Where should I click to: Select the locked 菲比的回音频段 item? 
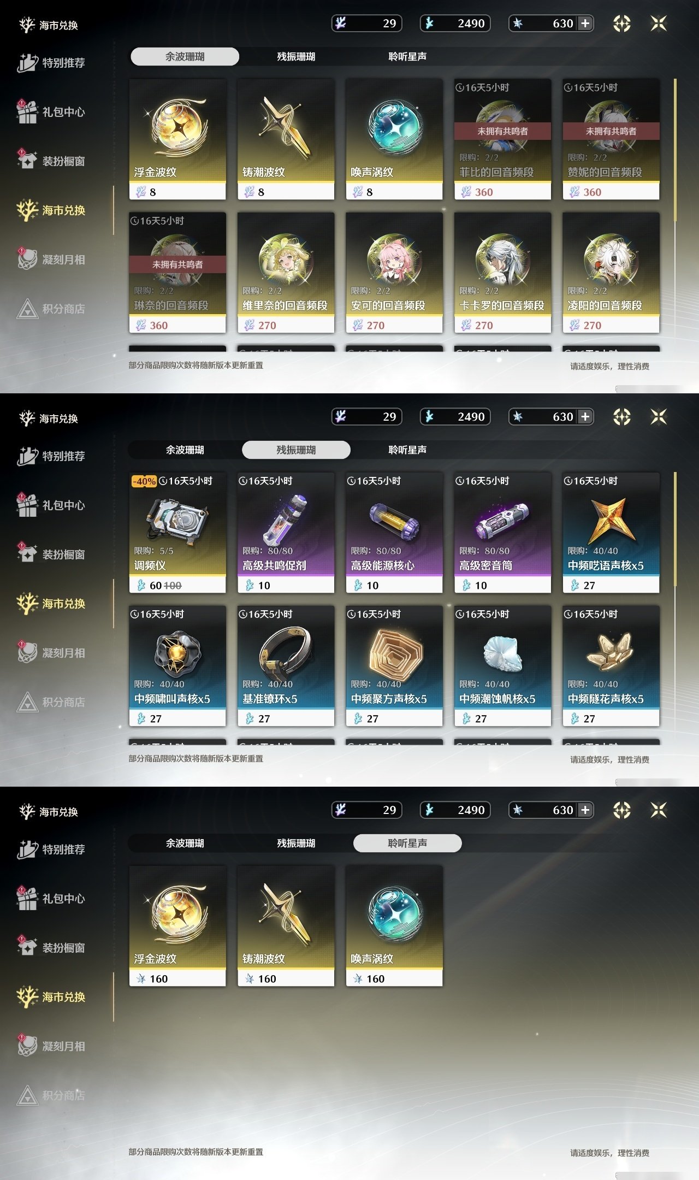(502, 139)
